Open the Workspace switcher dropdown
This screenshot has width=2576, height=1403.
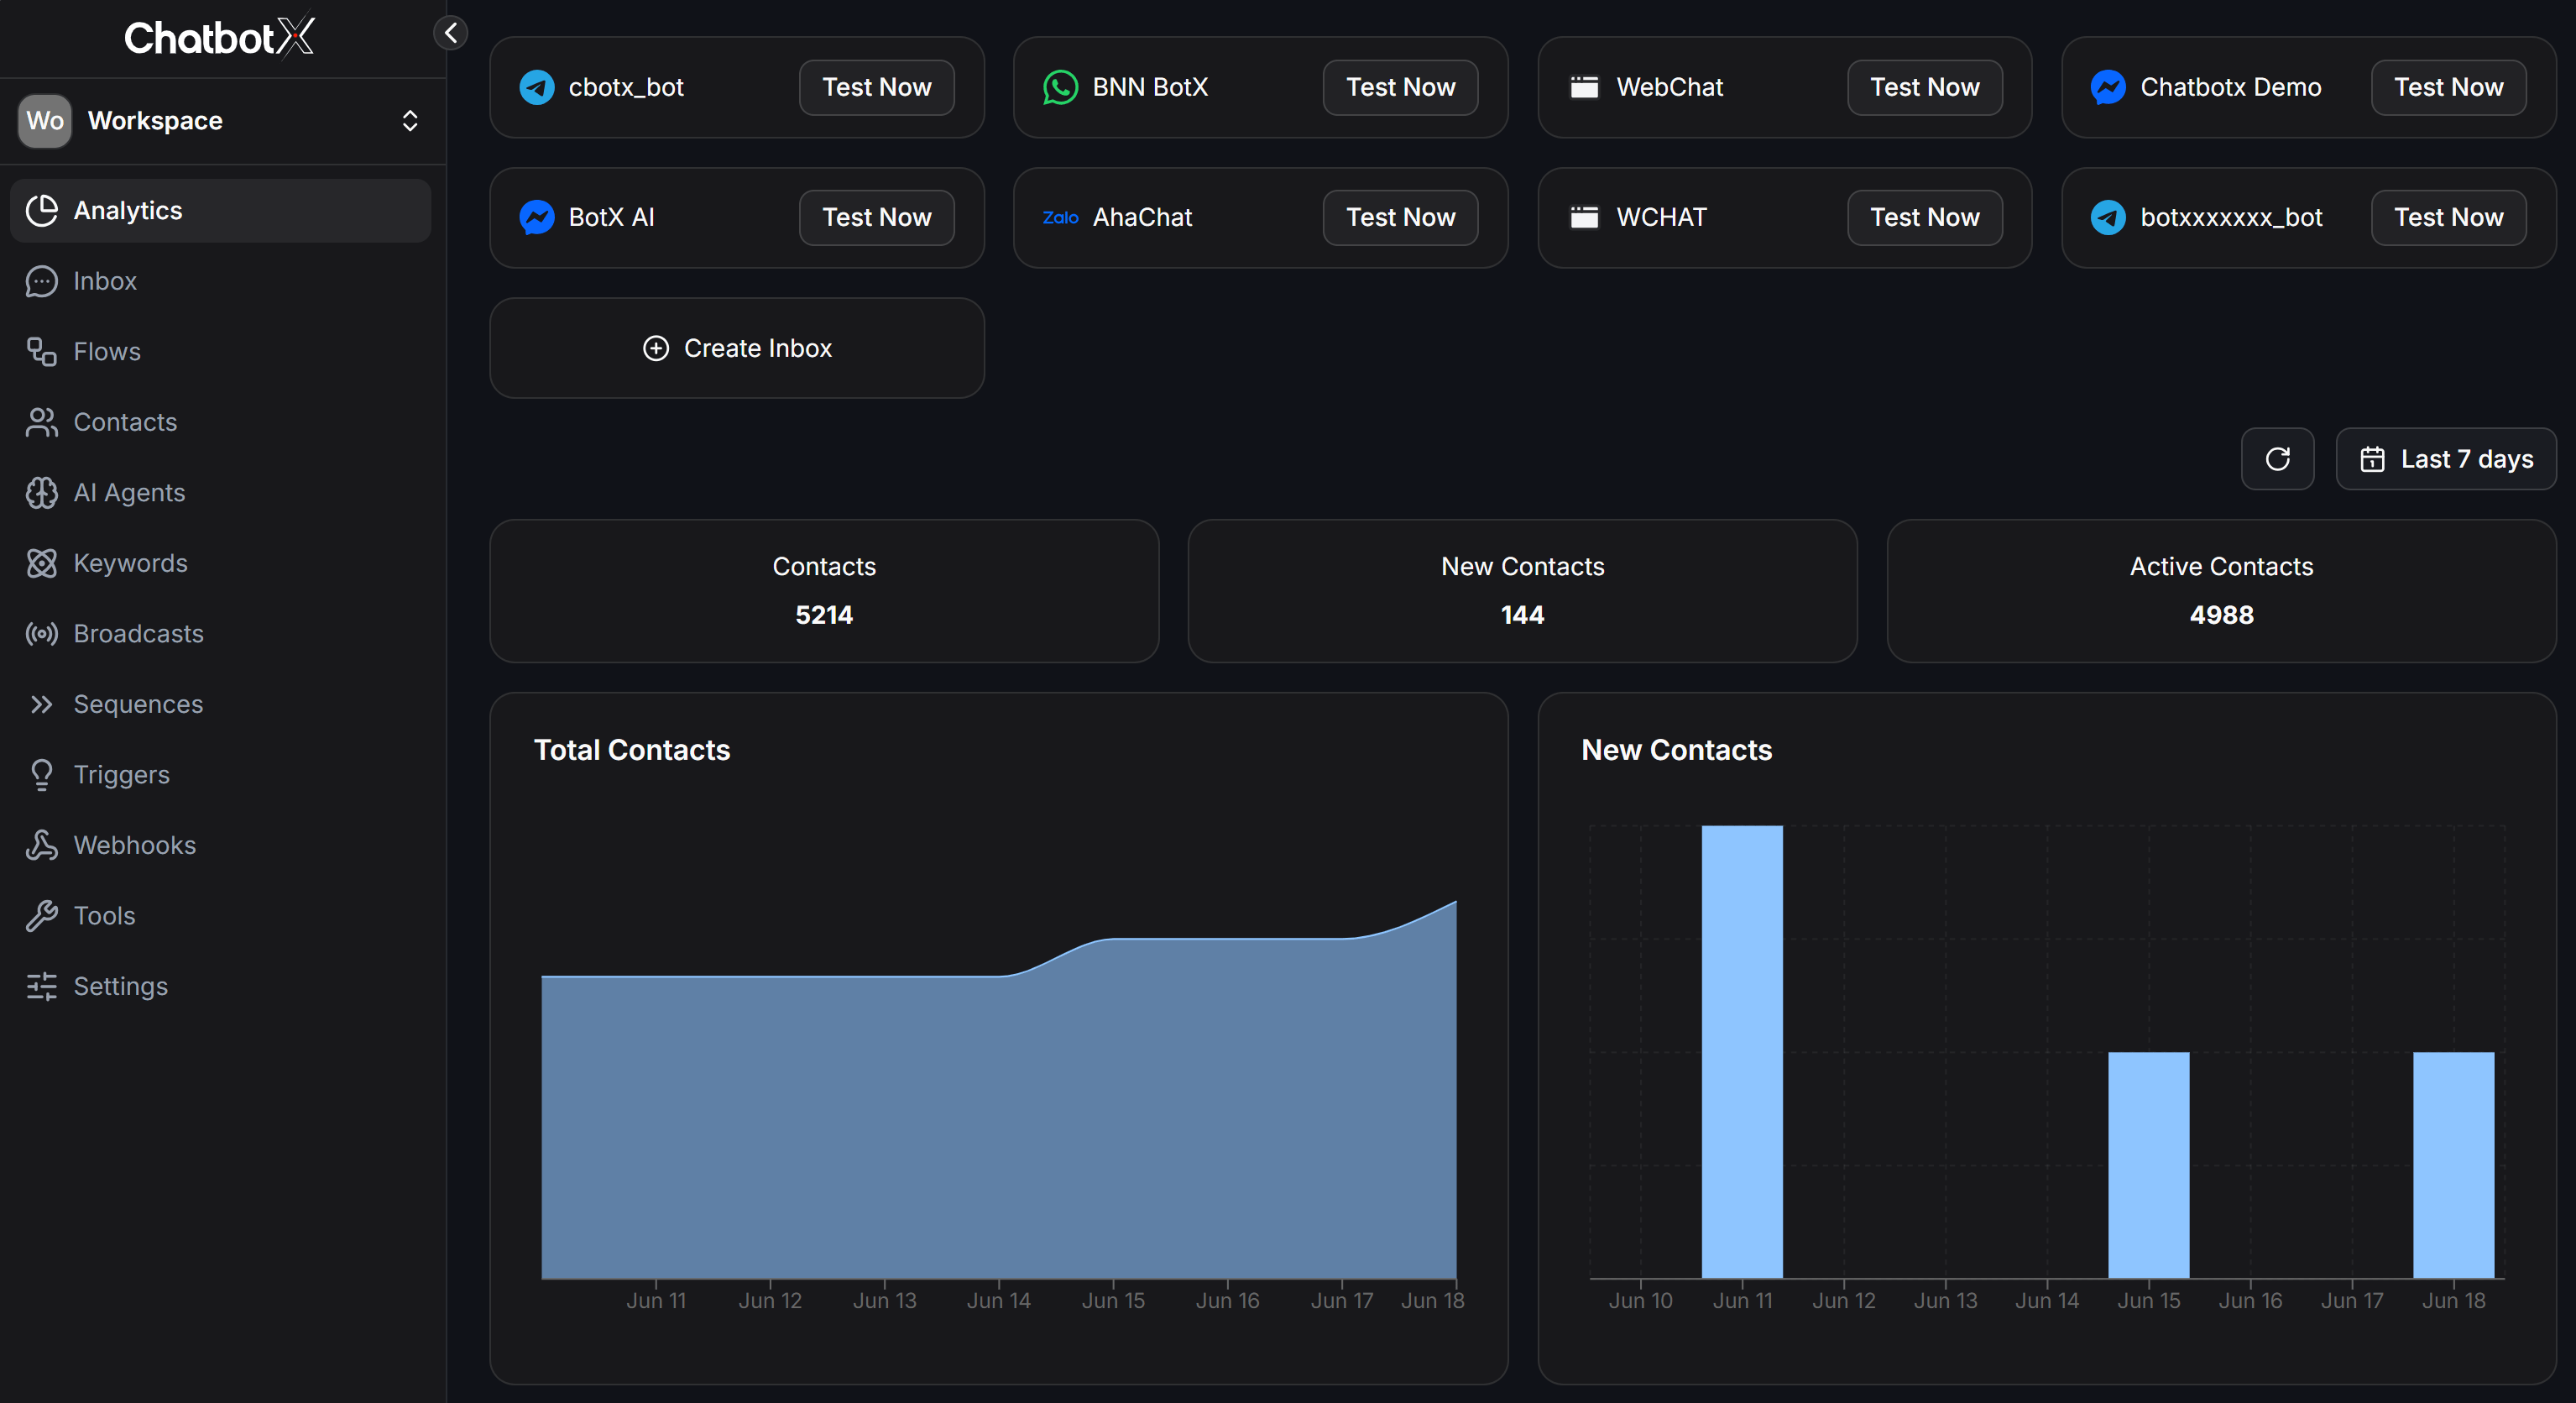[221, 121]
